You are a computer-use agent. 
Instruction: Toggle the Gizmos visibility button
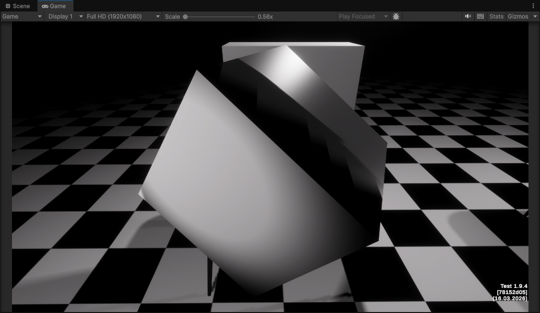pyautogui.click(x=518, y=16)
